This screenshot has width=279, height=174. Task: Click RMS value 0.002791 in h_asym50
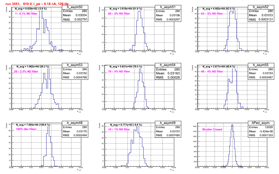pyautogui.click(x=81, y=20)
